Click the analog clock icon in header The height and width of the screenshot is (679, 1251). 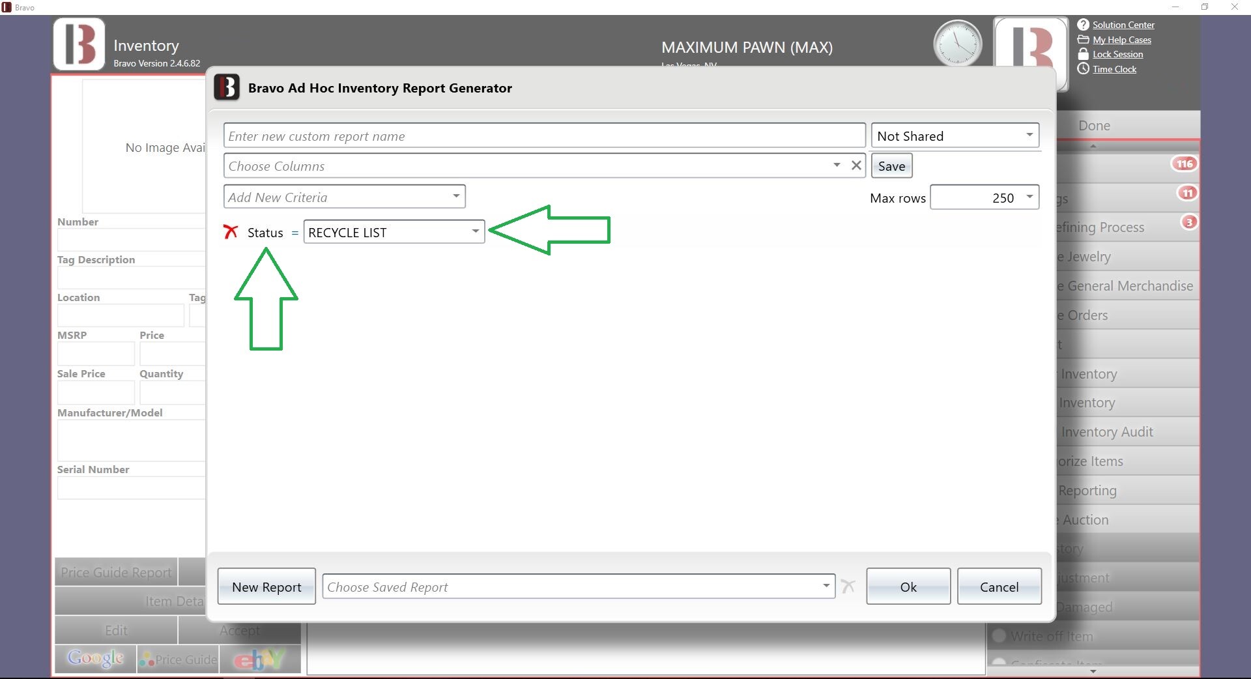(957, 44)
